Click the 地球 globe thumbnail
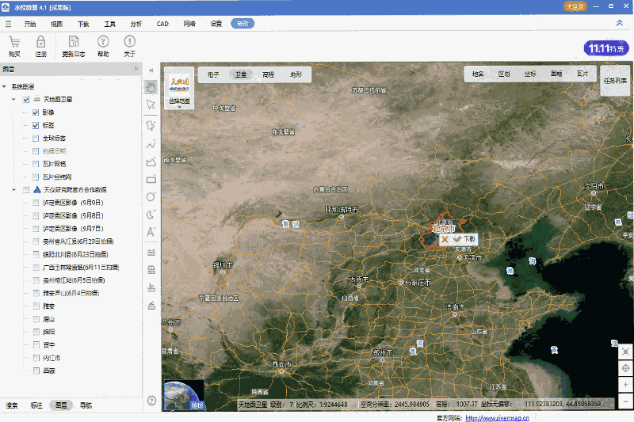This screenshot has height=422, width=634. click(x=184, y=396)
